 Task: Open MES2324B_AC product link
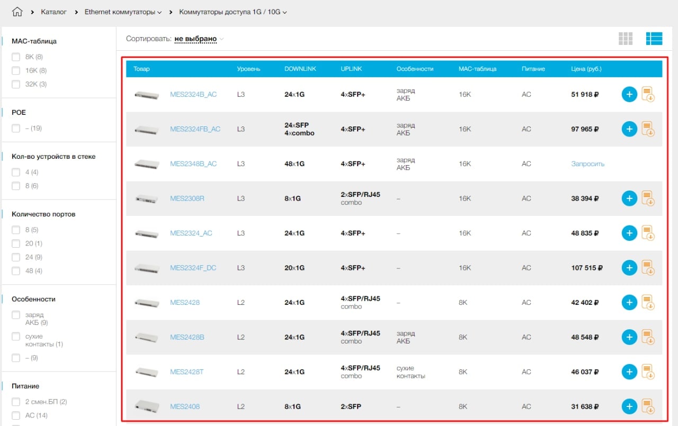[193, 95]
